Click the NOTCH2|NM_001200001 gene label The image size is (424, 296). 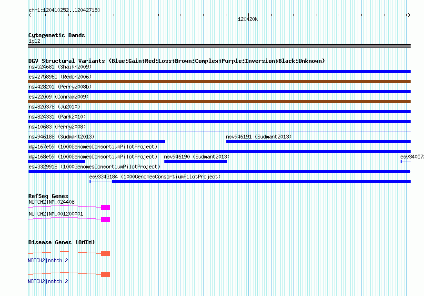point(56,214)
